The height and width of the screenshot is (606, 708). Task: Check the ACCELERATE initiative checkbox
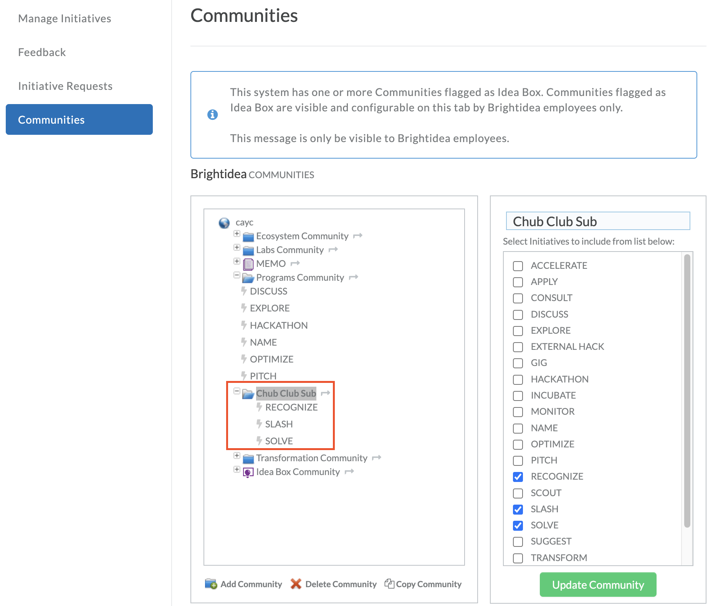coord(518,266)
